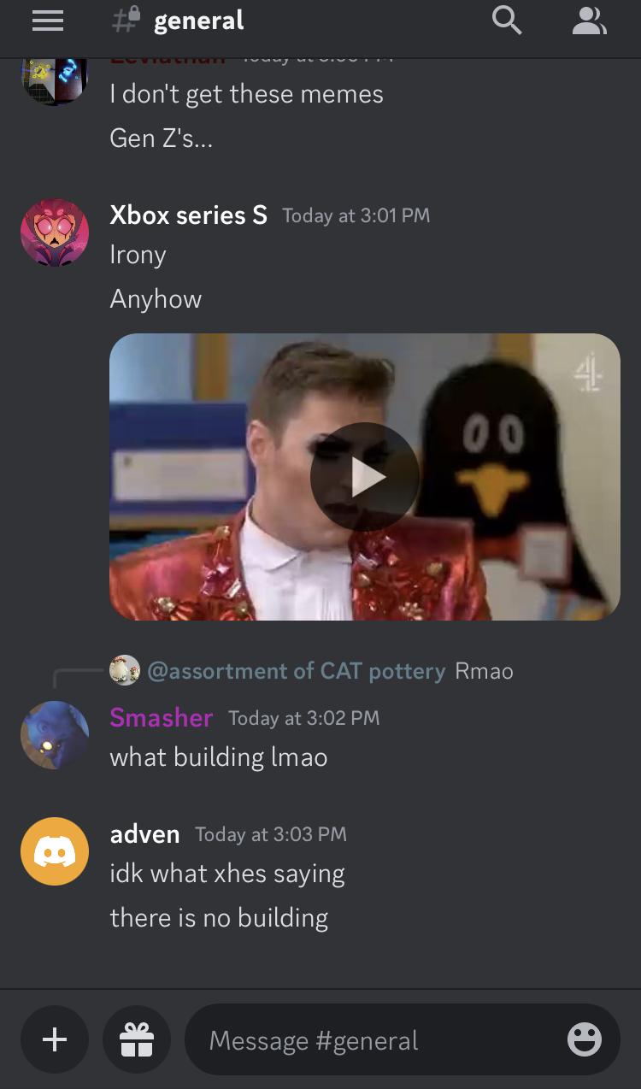Click the Message #general input field
The image size is (641, 1089).
(376, 1039)
